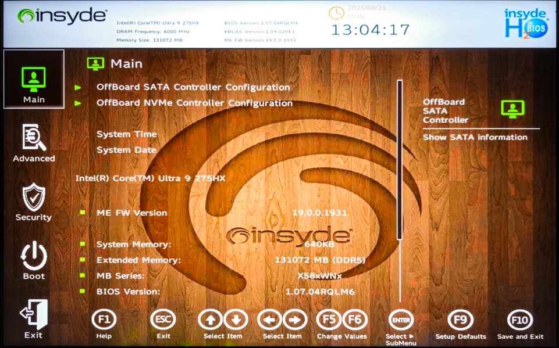This screenshot has width=559, height=348.
Task: Select the System Time entry
Action: pyautogui.click(x=127, y=134)
